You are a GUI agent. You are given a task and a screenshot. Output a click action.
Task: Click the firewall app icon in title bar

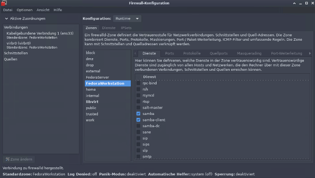click(4, 3)
